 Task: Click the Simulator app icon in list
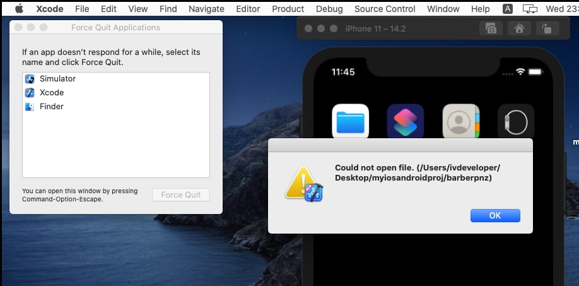click(30, 79)
